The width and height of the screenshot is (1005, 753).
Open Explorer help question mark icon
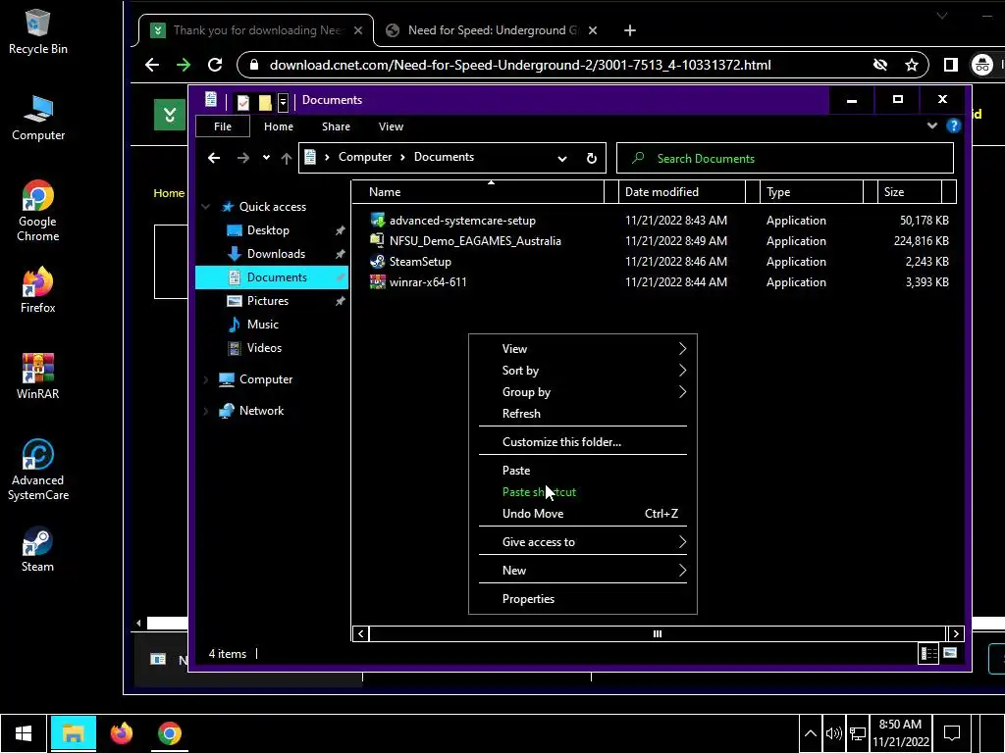click(x=954, y=126)
